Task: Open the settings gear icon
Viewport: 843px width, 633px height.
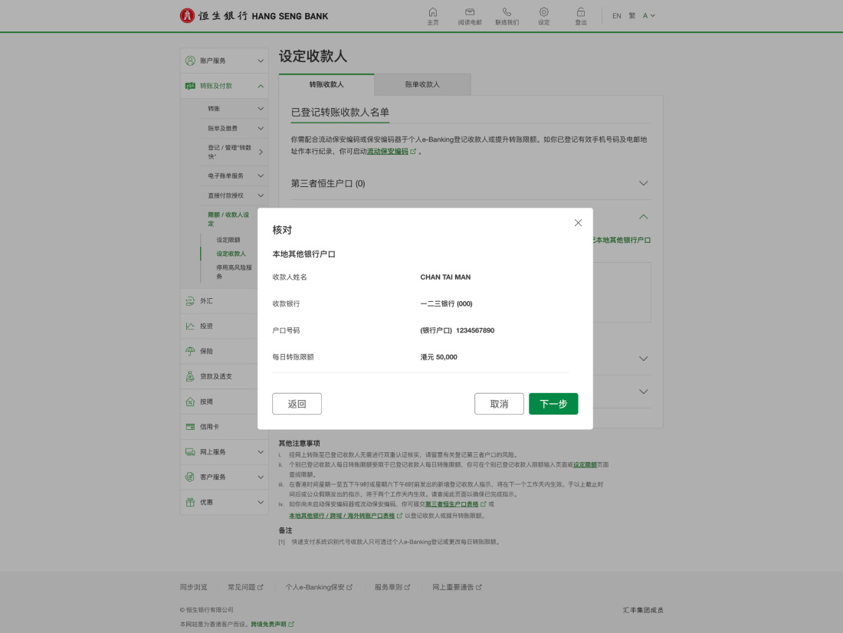Action: click(543, 12)
